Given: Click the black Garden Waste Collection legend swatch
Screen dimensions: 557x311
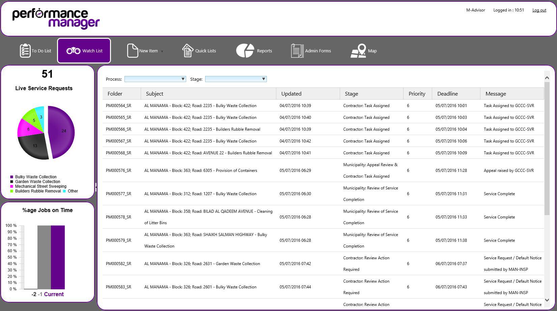Looking at the screenshot, I should point(12,182).
